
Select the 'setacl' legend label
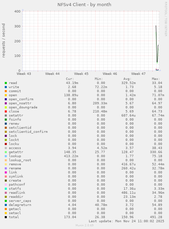[15, 213]
